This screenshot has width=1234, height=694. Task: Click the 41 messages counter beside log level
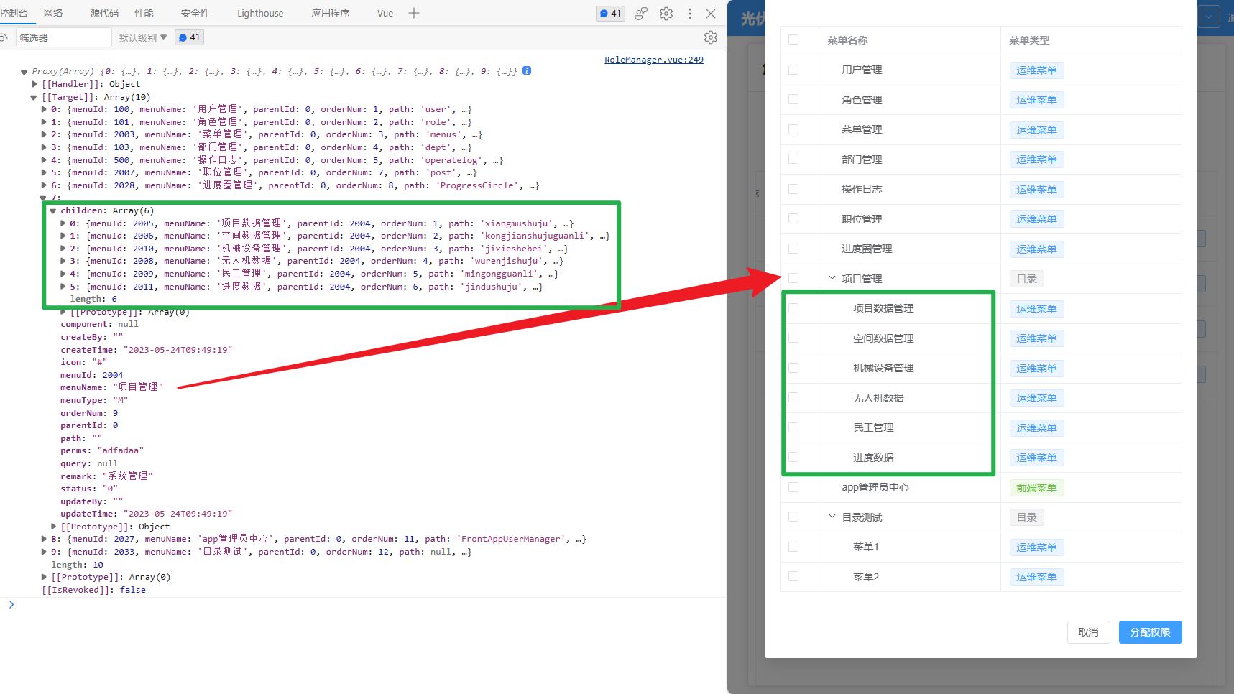189,37
